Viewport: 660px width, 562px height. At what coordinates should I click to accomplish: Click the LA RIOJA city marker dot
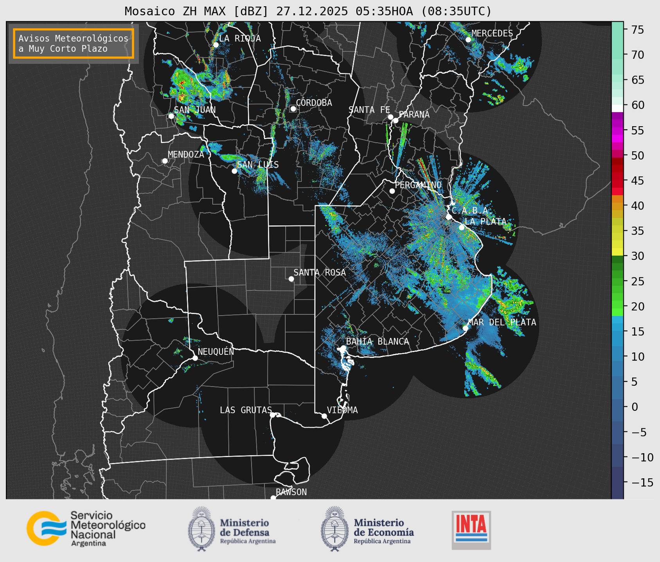coord(216,45)
